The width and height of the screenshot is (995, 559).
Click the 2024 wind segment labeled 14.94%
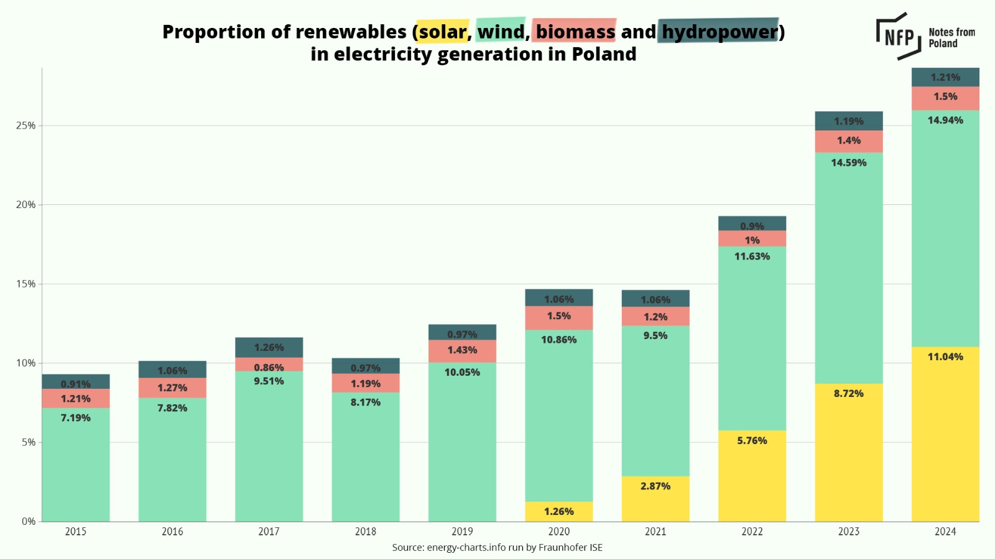point(945,228)
